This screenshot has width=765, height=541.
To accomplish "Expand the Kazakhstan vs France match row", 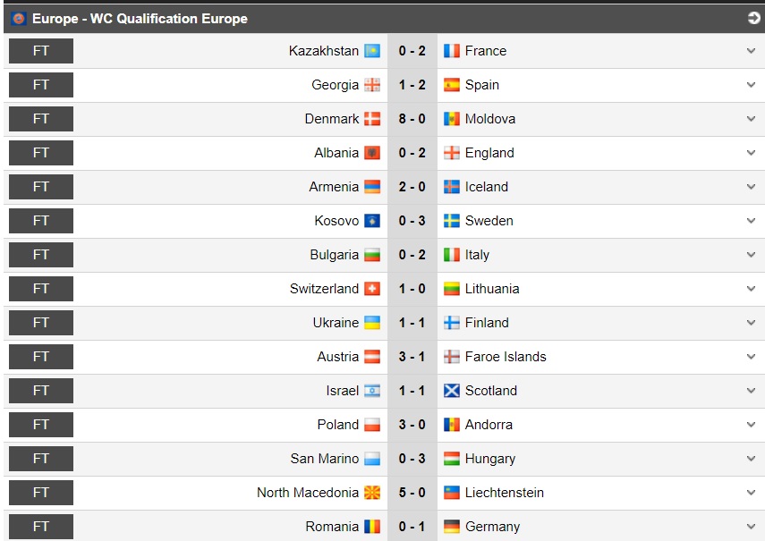I will (751, 51).
